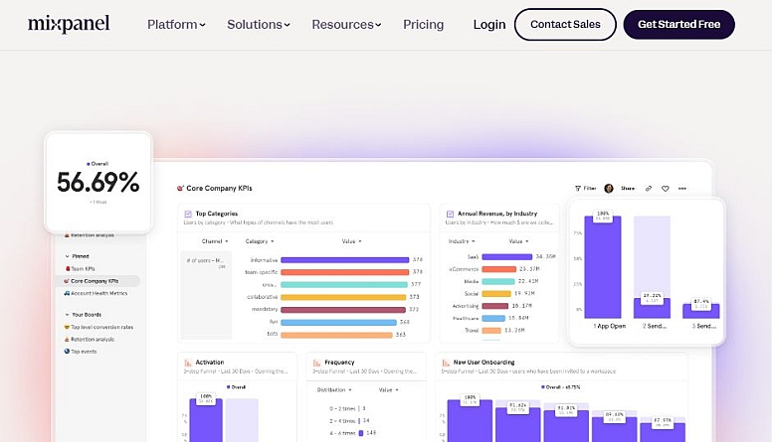Open Value dropdown in Annual Revenue
The height and width of the screenshot is (442, 772).
point(518,241)
